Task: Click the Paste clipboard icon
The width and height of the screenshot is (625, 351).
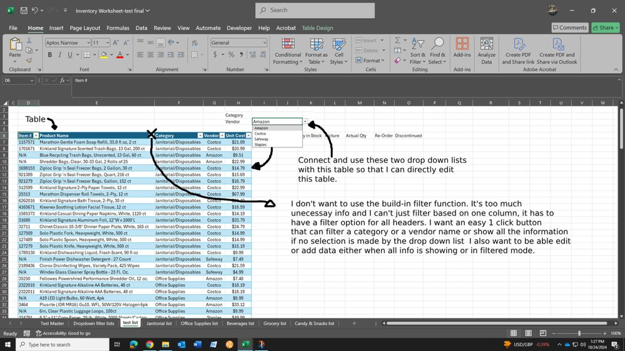Action: point(15,44)
